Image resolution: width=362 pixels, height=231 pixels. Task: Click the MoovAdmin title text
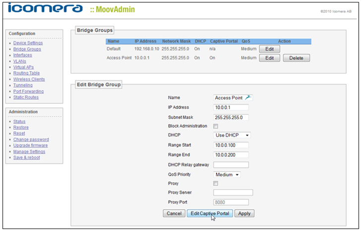tap(115, 9)
